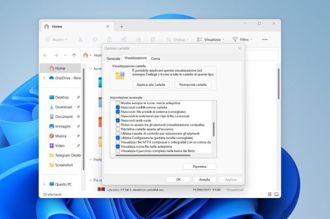Screen dimensions: 330x219
Task: Collapse the Preferiti section chevron
Action: [91, 160]
